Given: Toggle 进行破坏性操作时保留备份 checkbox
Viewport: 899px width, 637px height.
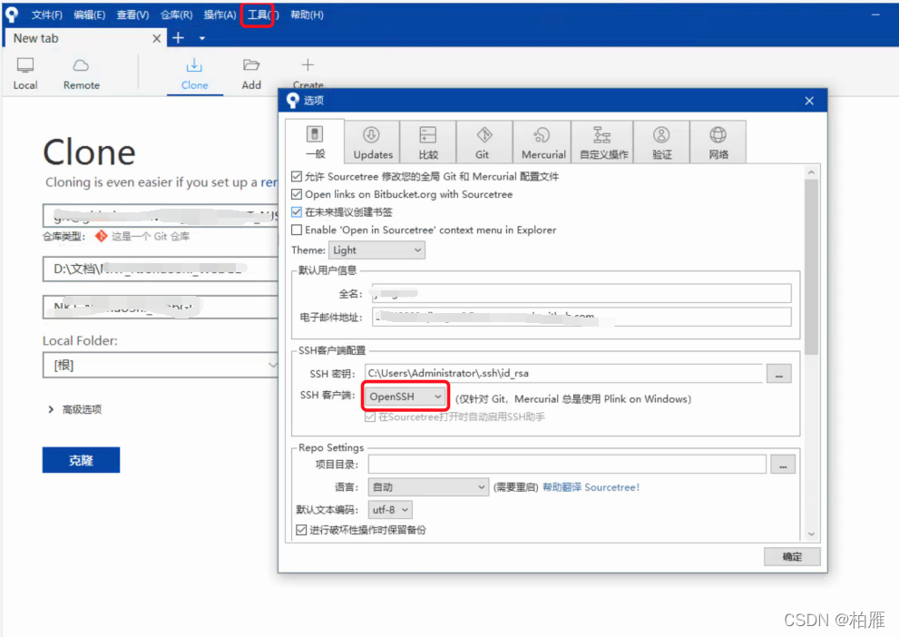Looking at the screenshot, I should click(301, 530).
